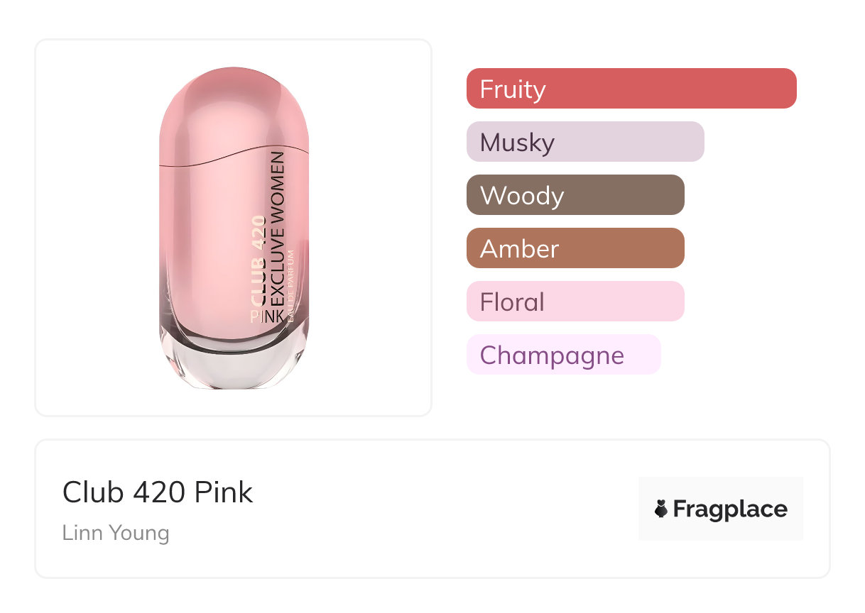This screenshot has height=613, width=865.
Task: Open the Linn Young brand name
Action: pos(116,533)
